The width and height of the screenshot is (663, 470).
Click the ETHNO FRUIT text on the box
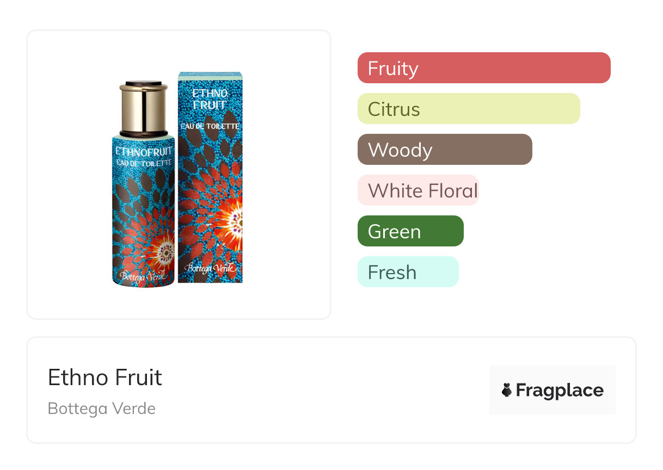click(210, 99)
